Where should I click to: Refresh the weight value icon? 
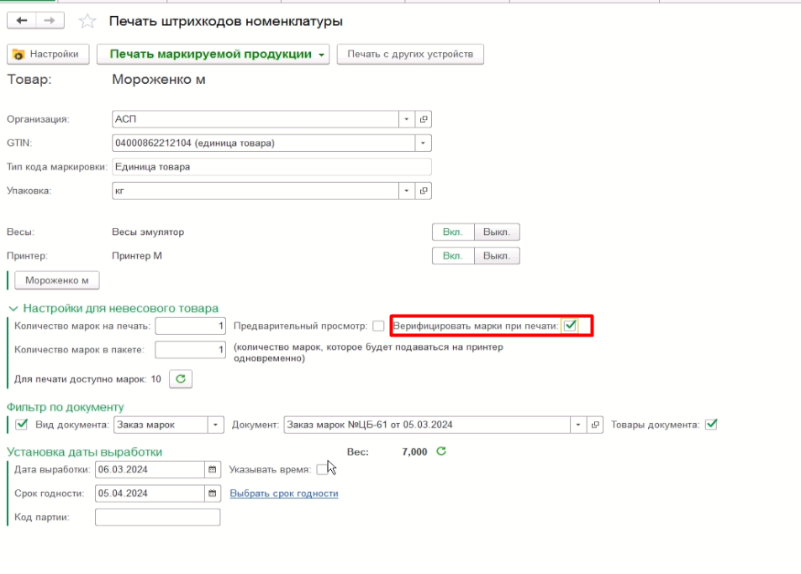pyautogui.click(x=441, y=451)
